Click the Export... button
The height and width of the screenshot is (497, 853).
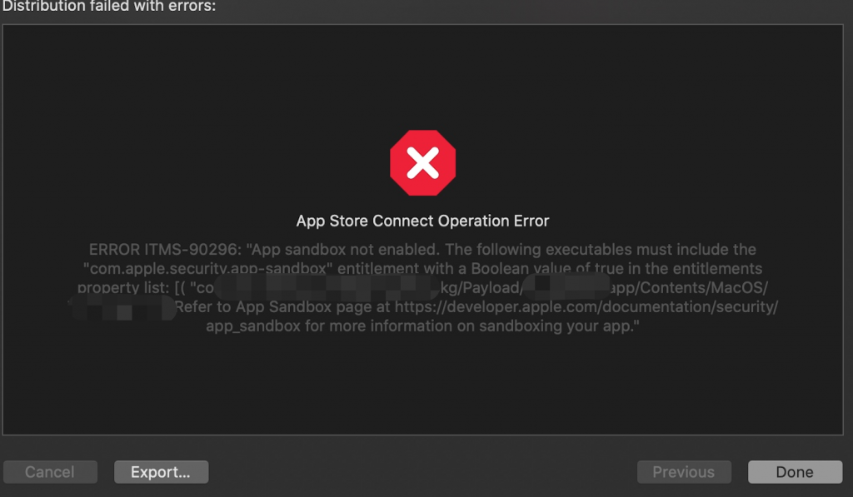[161, 472]
